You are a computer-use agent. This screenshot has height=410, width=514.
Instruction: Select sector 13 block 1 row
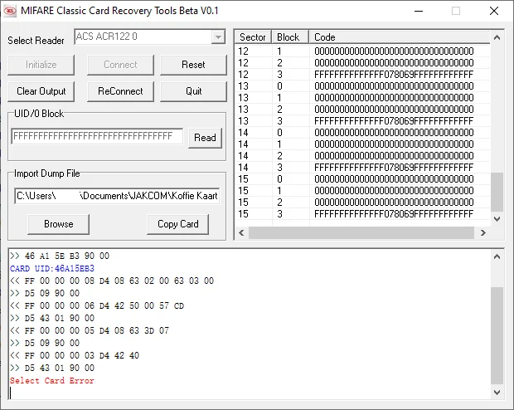coord(362,98)
